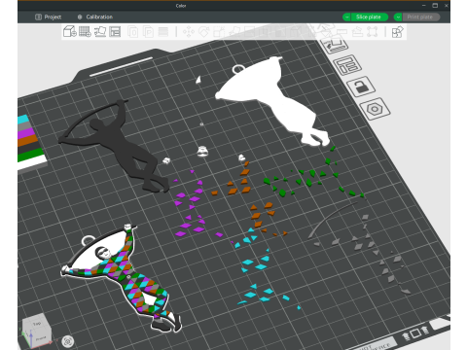This screenshot has width=467, height=350.
Task: Switch to the Calibration tab
Action: click(x=95, y=17)
